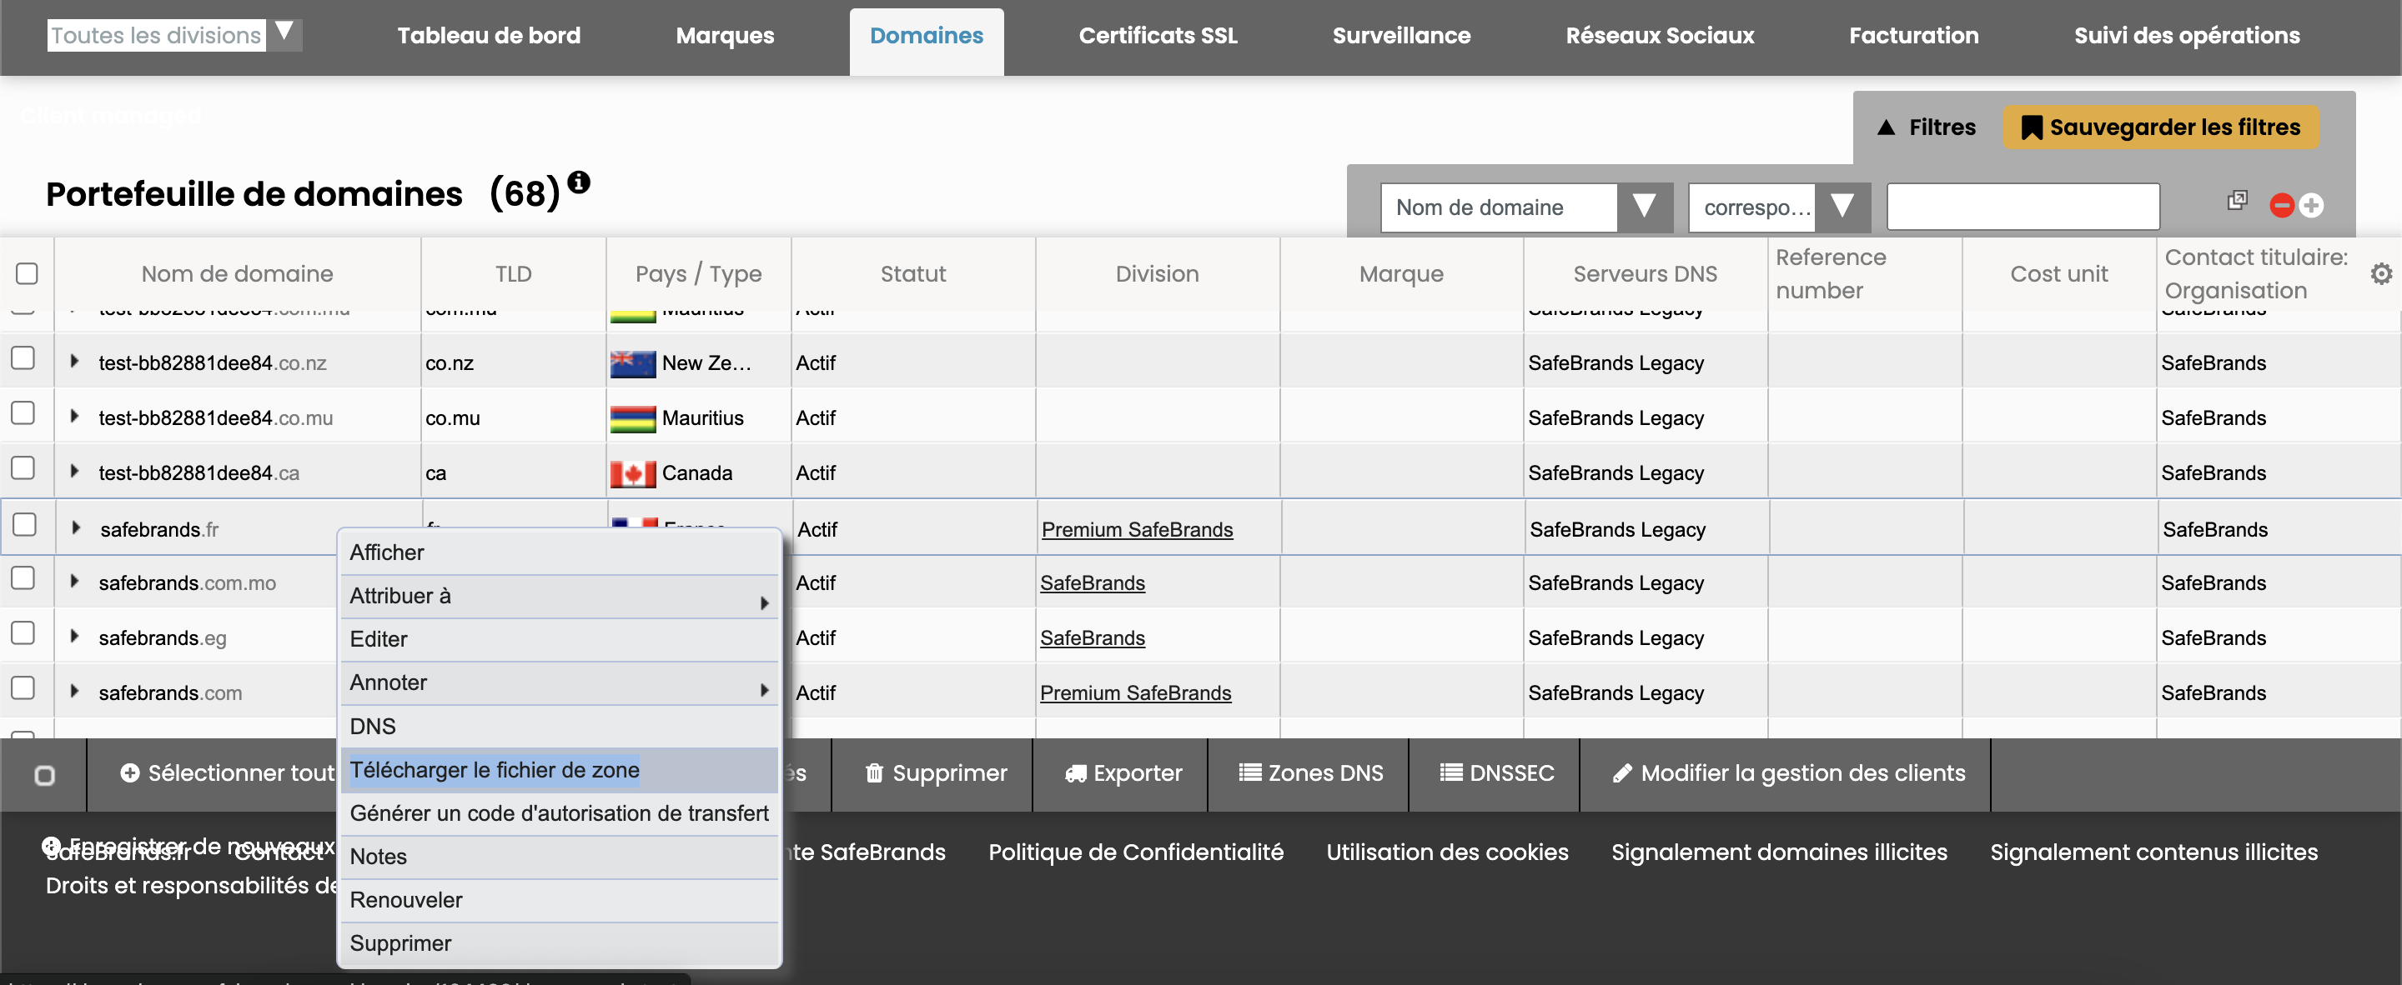Select the safebrands.com.mo row checkbox
Screen dimensions: 2402x985
pyautogui.click(x=23, y=577)
